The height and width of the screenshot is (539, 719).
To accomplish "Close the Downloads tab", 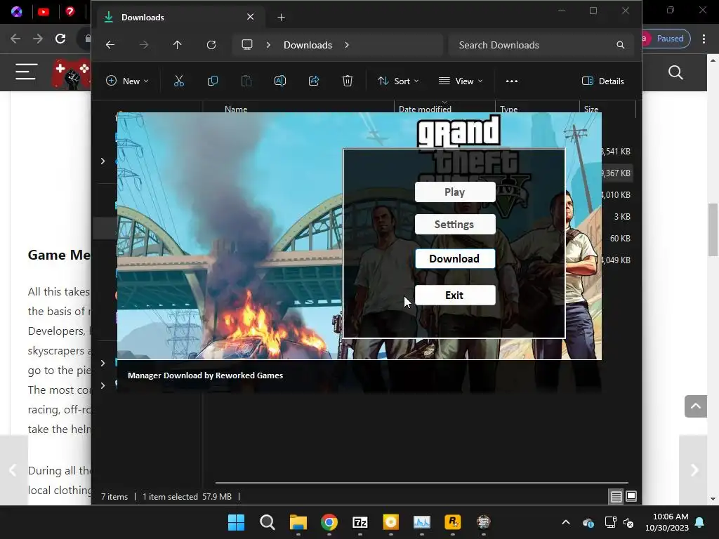I will [251, 17].
